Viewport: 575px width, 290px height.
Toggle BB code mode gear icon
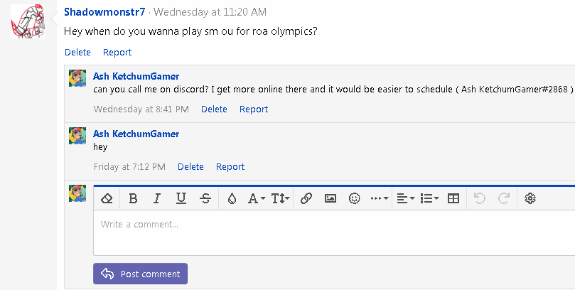point(530,199)
